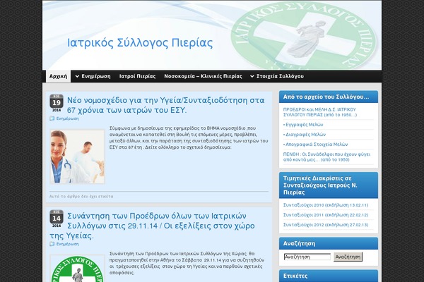Image resolution: width=424 pixels, height=282 pixels.
Task: Open Ιατροί Πιερίας menu item
Action: (137, 76)
